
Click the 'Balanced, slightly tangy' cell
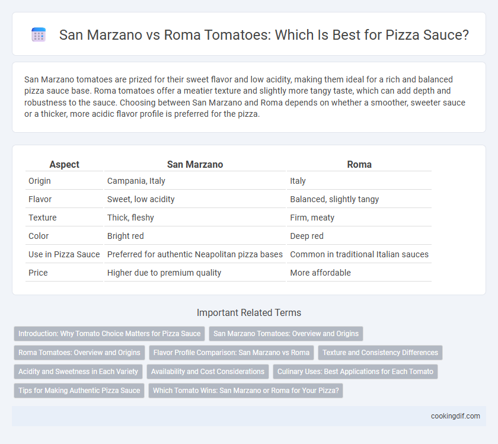[359, 199]
